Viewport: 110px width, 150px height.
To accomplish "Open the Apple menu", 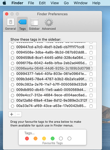I will point(4,3).
